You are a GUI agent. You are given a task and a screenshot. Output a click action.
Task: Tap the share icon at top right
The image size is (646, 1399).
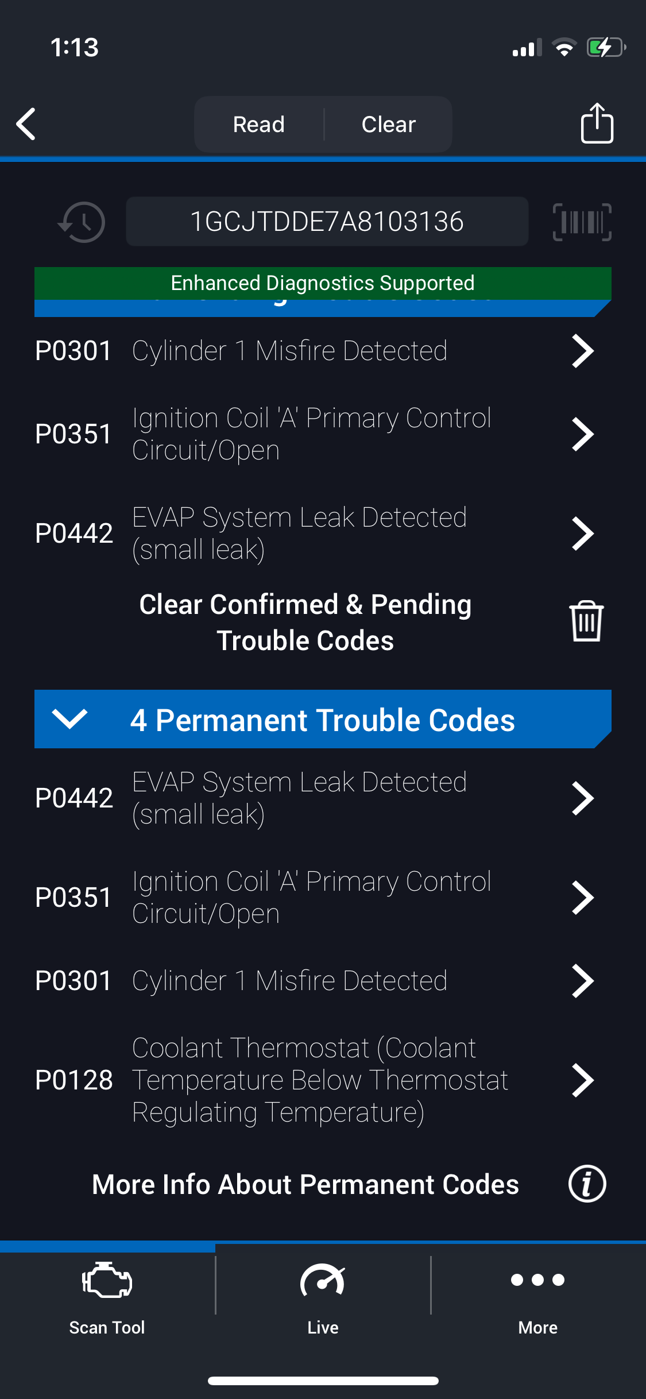click(597, 123)
